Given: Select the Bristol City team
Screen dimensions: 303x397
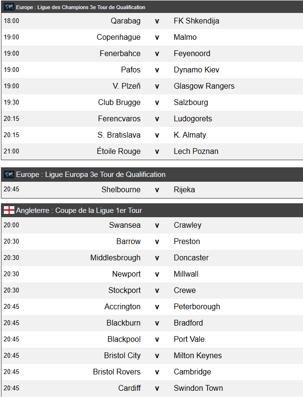Looking at the screenshot, I should (122, 356).
